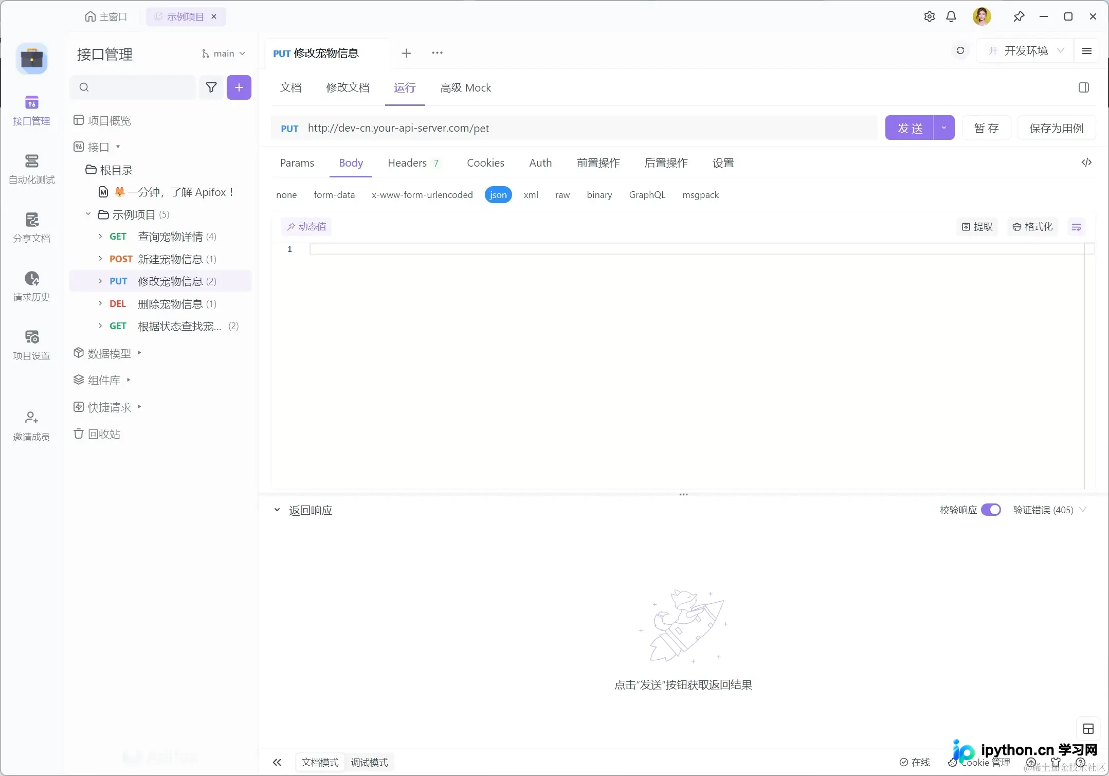Collapse the panel with the double-left arrow
1109x776 pixels.
point(277,762)
